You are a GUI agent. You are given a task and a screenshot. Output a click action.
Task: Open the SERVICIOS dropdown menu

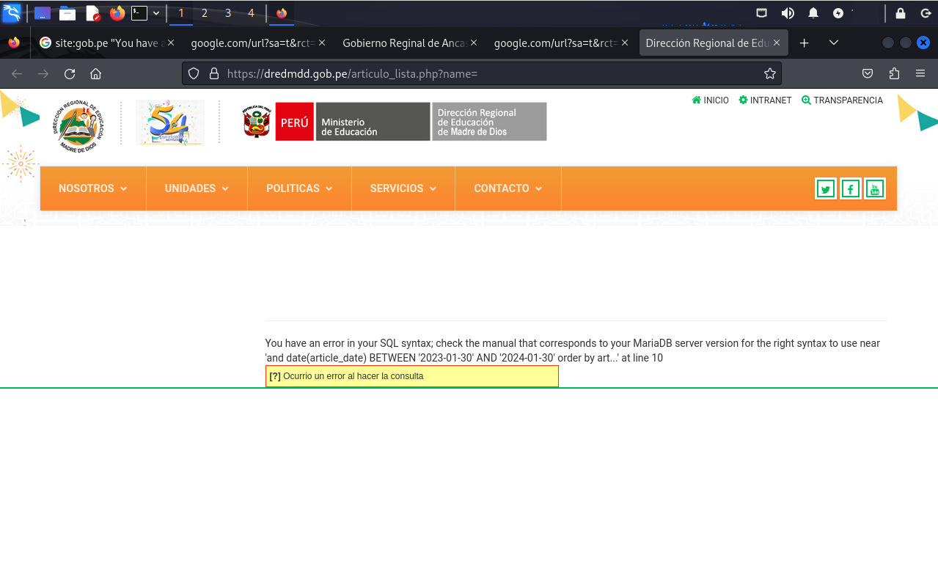(403, 188)
